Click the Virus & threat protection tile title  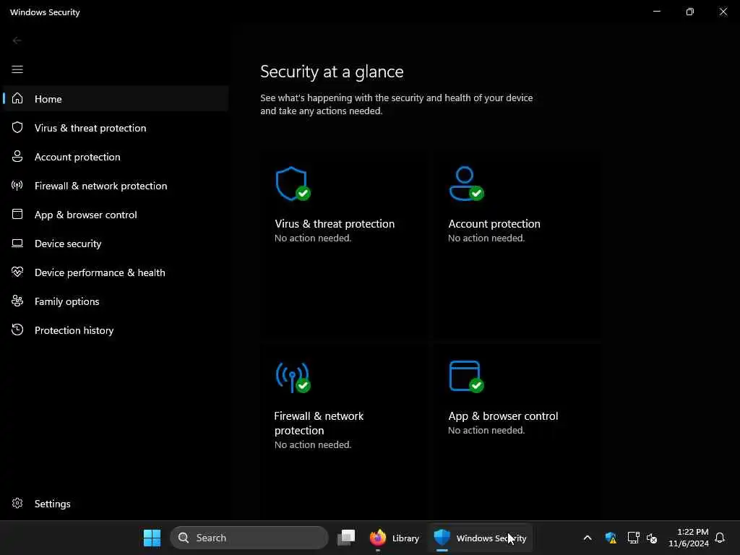click(x=334, y=224)
